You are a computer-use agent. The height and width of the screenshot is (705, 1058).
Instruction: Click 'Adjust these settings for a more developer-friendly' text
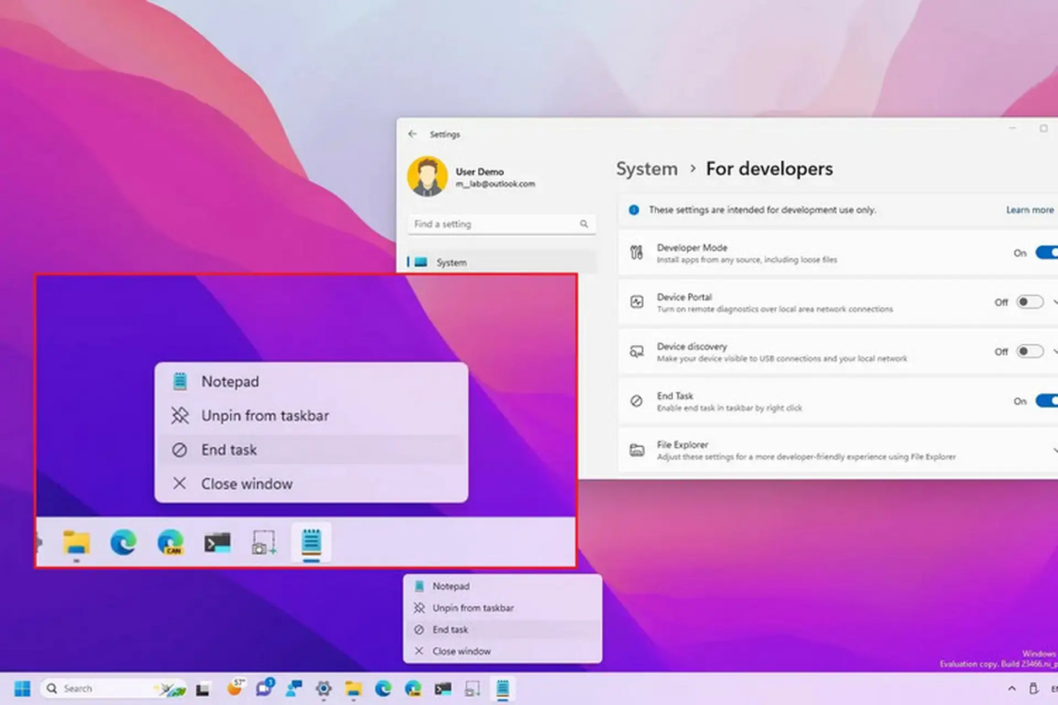(x=806, y=457)
